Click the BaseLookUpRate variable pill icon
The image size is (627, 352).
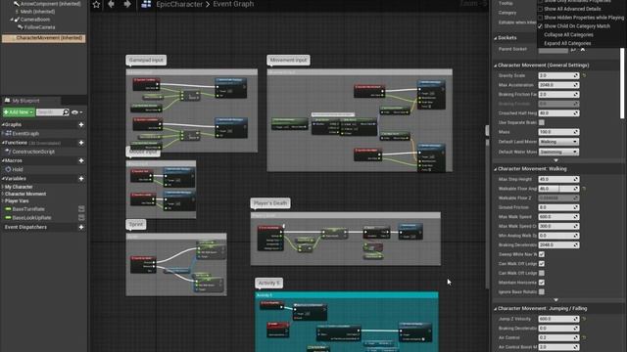pos(8,217)
